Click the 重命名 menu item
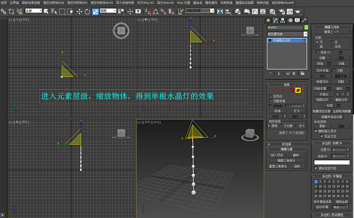 [x=198, y=3]
